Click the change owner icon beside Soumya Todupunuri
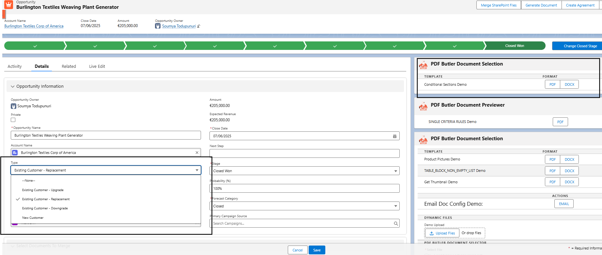 coord(199,26)
